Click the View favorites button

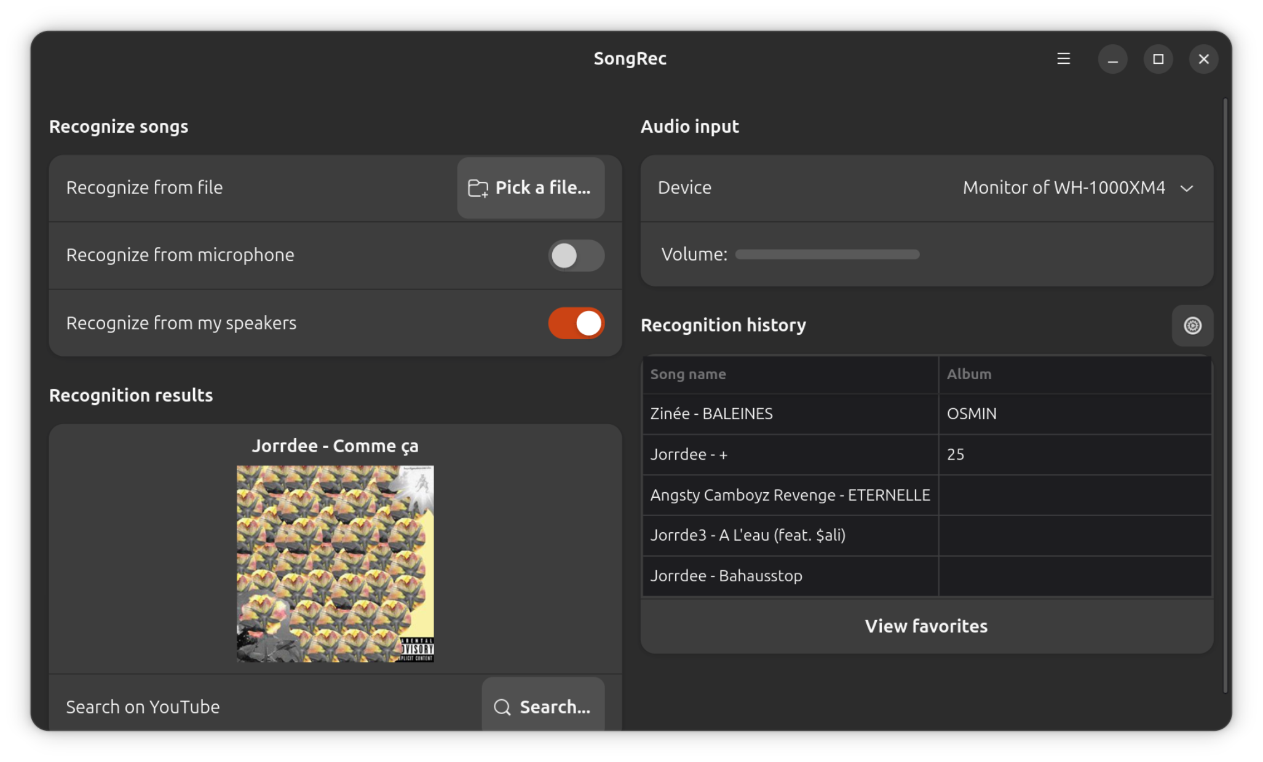(925, 626)
